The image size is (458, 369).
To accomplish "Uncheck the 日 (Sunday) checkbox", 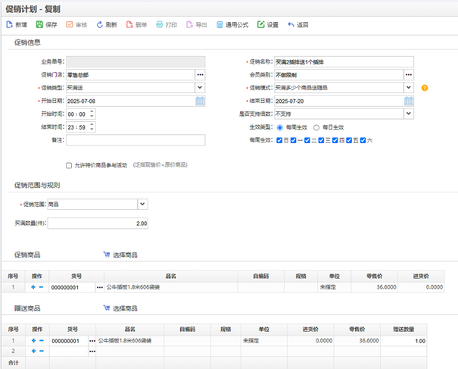I will (x=279, y=141).
